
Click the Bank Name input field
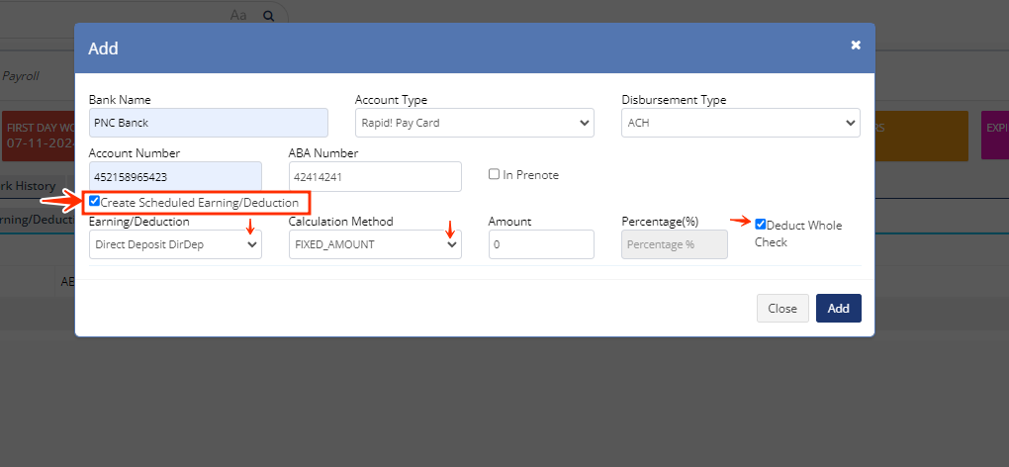click(x=208, y=123)
